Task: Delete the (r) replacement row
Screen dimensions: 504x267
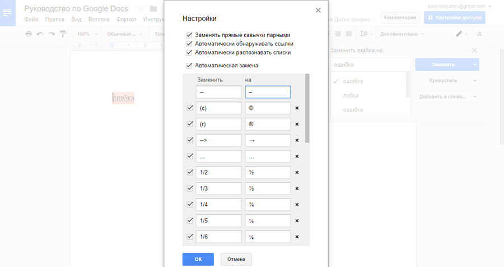Action: click(297, 125)
